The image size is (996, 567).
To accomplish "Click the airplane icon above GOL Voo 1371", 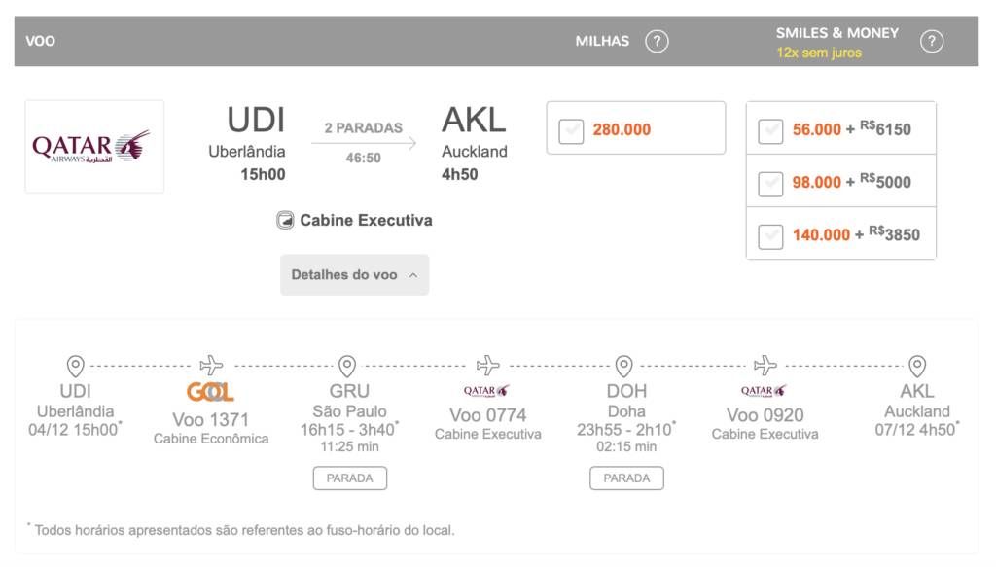I will click(x=211, y=365).
